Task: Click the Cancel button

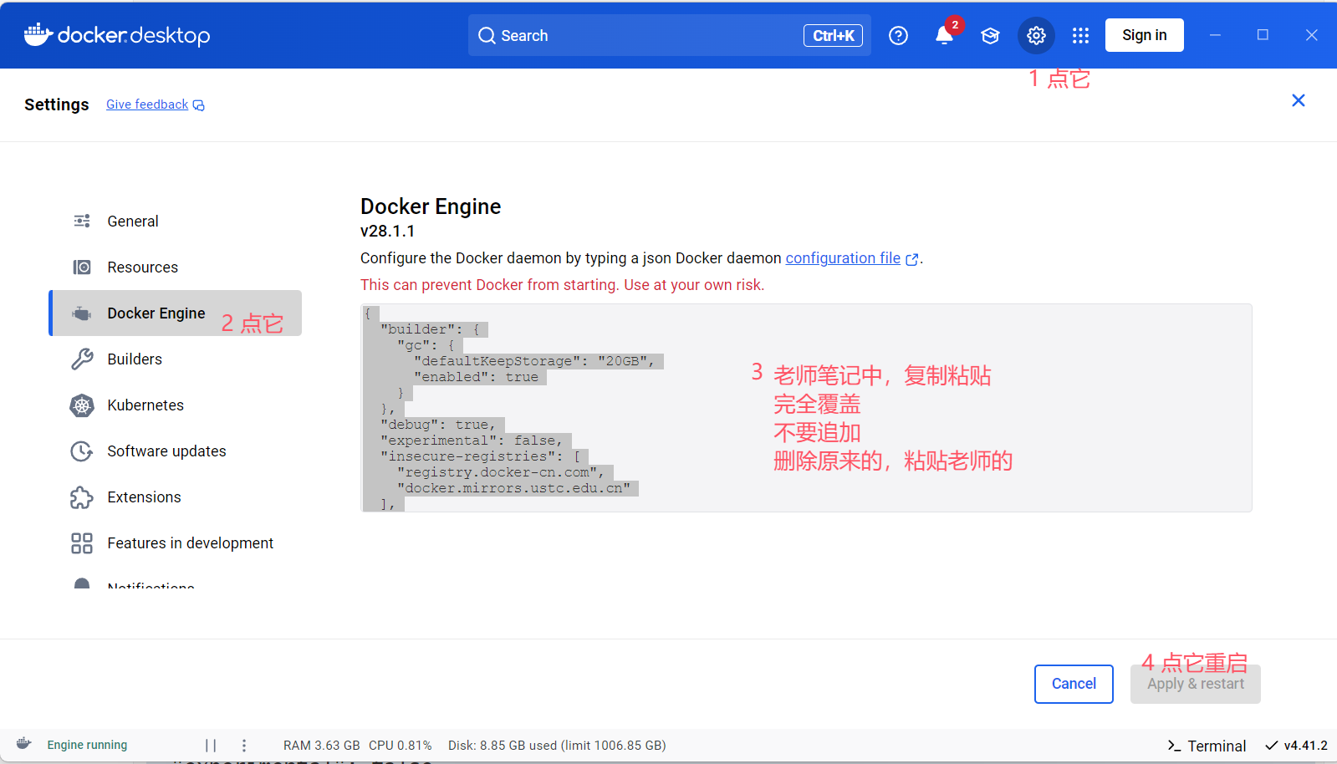Action: (1074, 684)
